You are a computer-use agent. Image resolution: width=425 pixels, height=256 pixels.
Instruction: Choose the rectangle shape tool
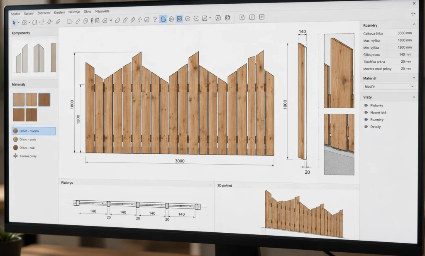click(x=35, y=22)
